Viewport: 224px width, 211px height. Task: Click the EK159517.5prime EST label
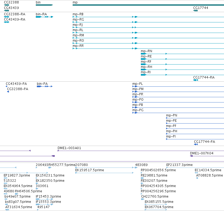(x=89, y=170)
